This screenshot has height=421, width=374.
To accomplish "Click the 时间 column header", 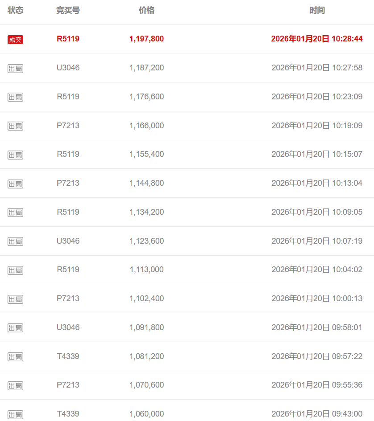I will click(x=317, y=10).
